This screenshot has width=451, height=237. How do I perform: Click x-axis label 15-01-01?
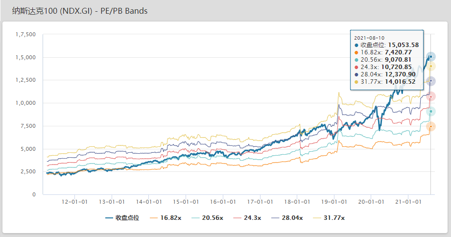(x=186, y=202)
